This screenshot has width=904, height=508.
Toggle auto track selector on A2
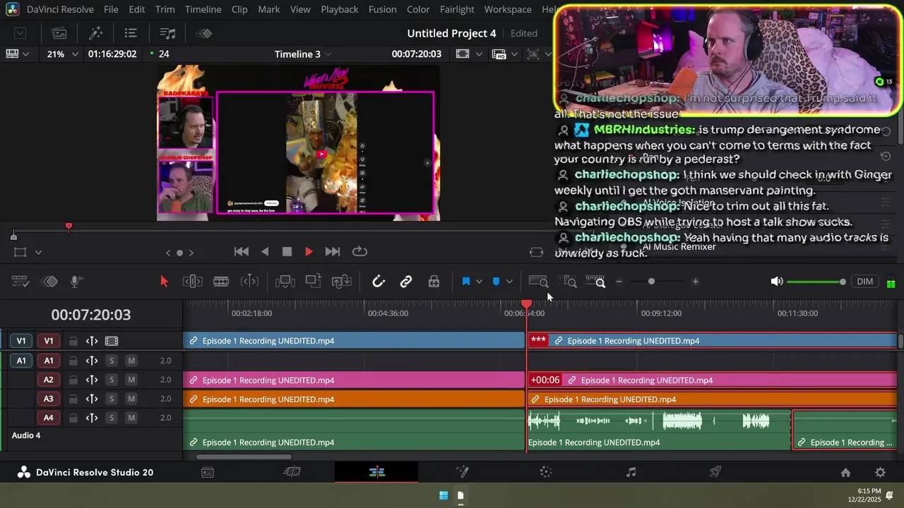click(92, 380)
